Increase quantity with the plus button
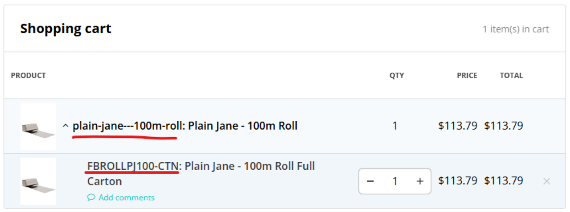Screen dimensions: 570x212 420,181
